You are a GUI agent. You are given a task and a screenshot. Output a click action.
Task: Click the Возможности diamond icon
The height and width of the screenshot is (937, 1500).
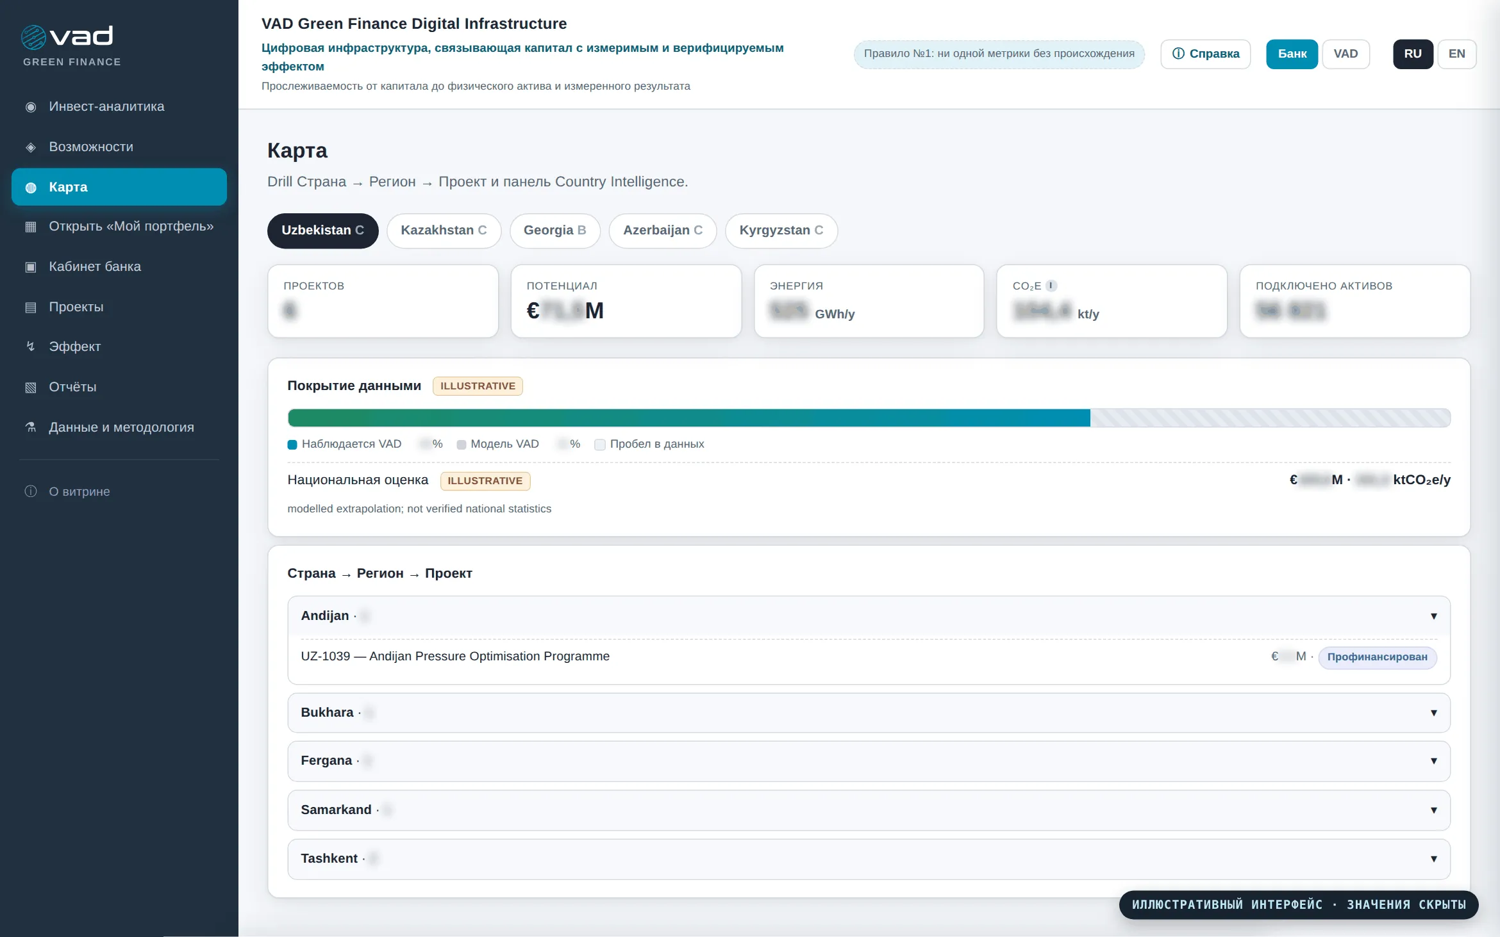(31, 147)
